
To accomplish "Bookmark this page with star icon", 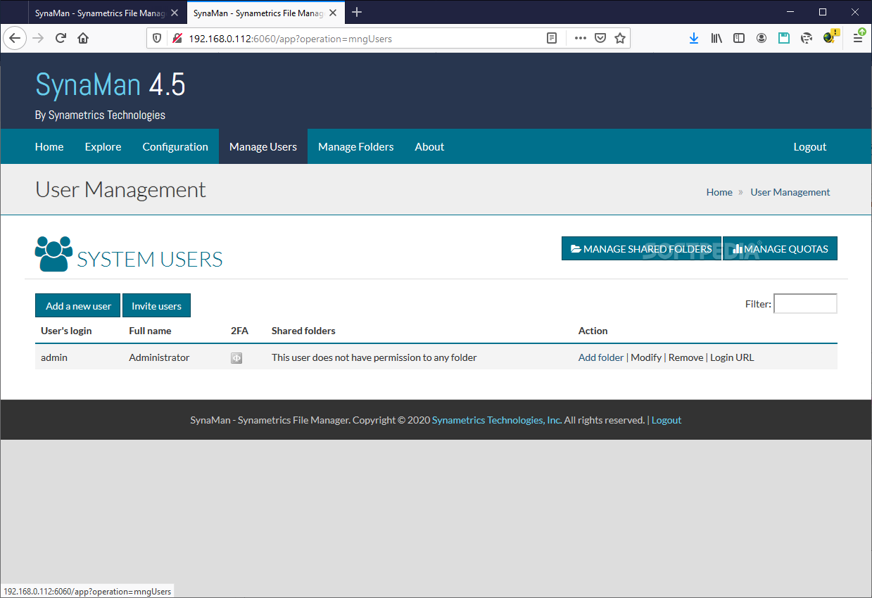I will point(619,38).
